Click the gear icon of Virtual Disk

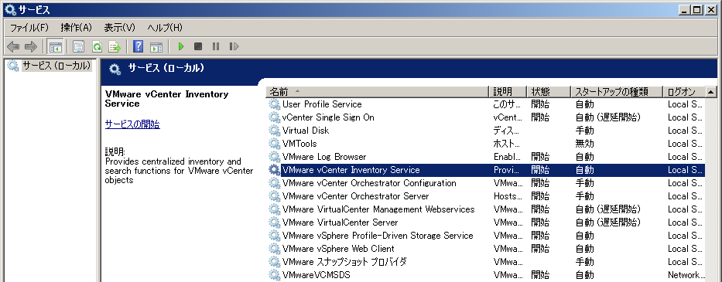tap(275, 131)
